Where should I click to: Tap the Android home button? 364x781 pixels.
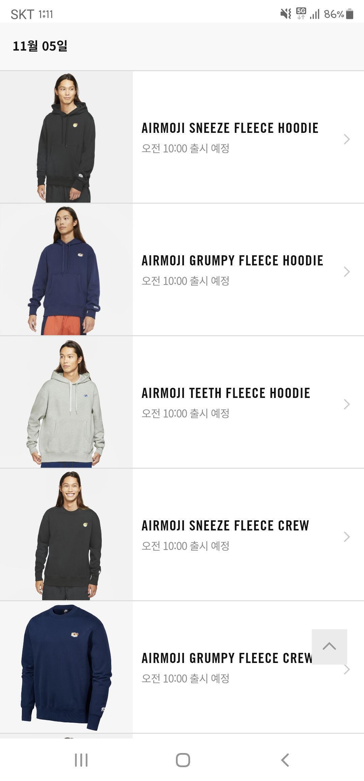click(183, 760)
